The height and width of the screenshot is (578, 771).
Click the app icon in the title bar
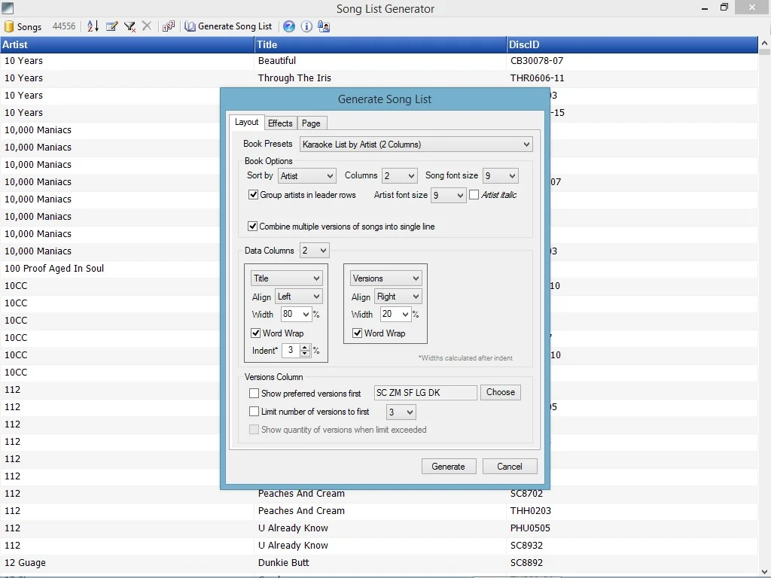pos(8,8)
